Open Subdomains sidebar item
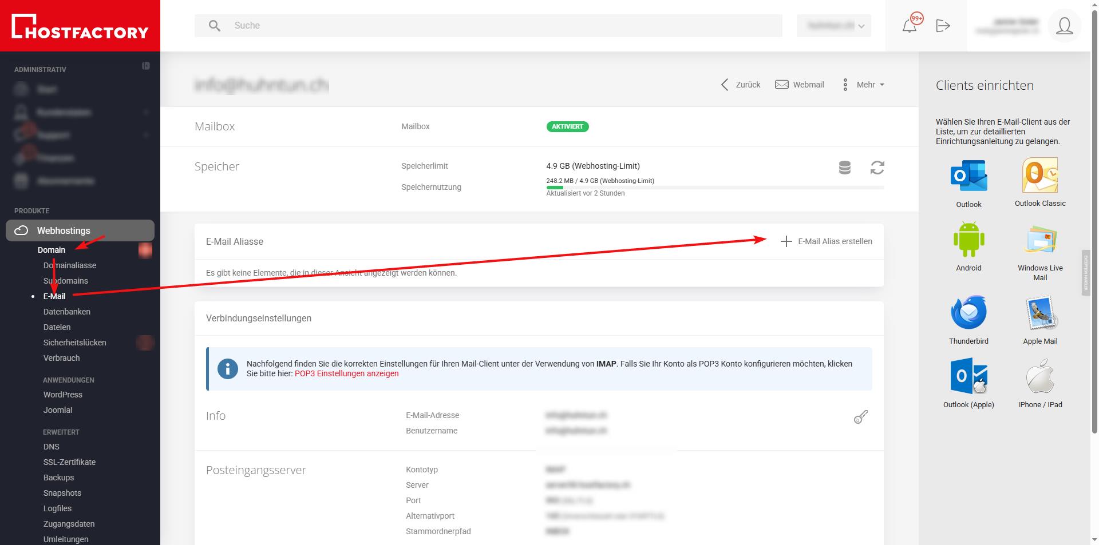1099x545 pixels. 66,281
